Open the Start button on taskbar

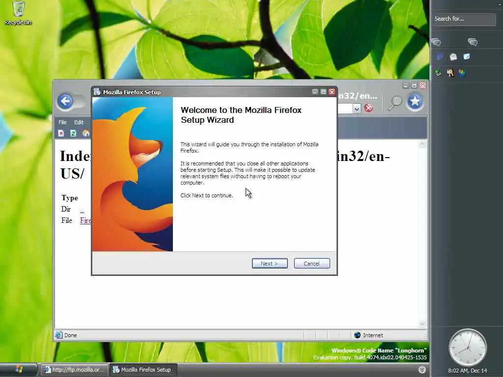18,370
